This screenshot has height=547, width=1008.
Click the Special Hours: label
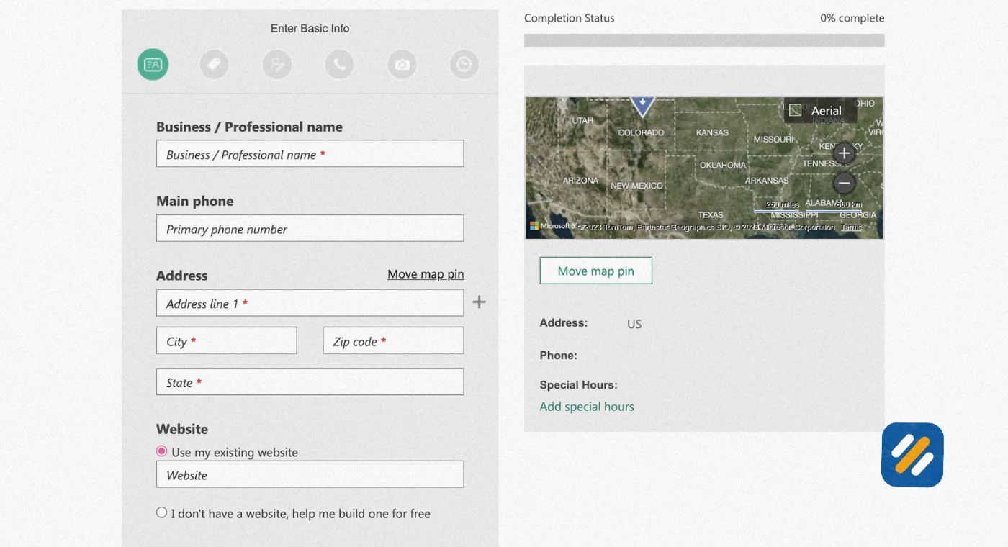coord(578,385)
